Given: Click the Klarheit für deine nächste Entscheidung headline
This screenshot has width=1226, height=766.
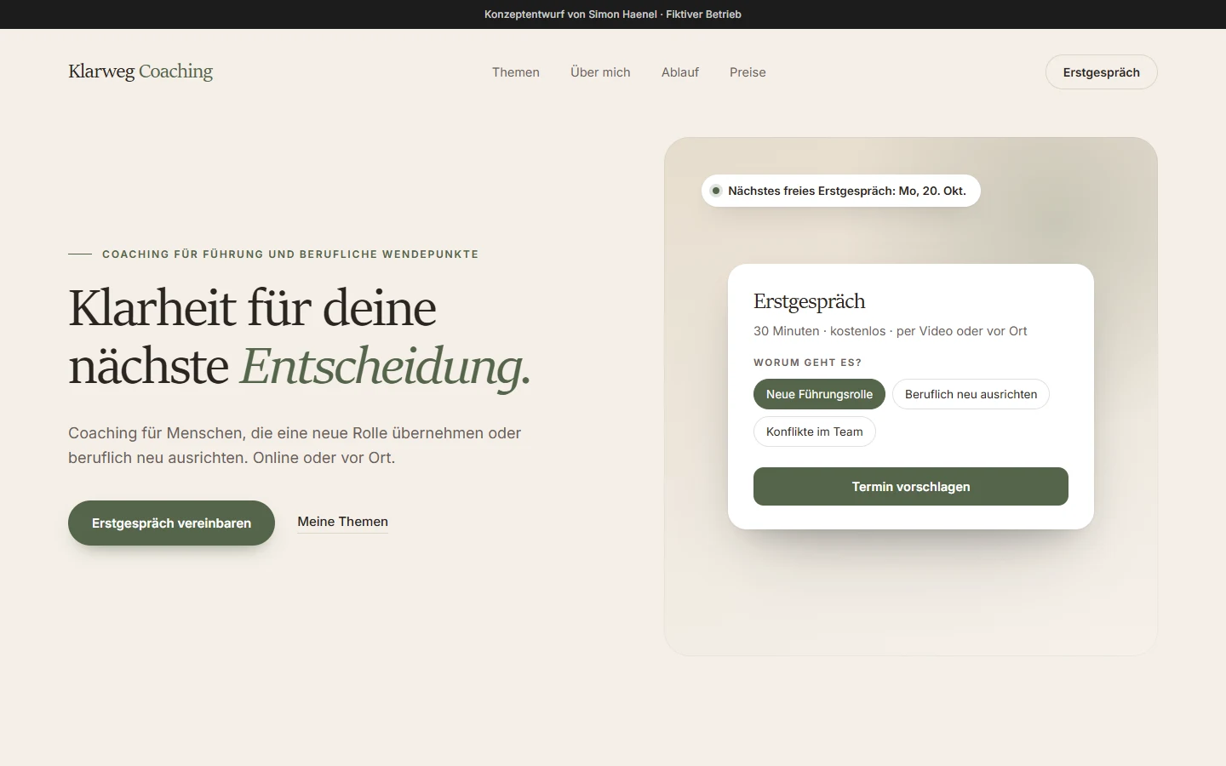Looking at the screenshot, I should tap(300, 337).
